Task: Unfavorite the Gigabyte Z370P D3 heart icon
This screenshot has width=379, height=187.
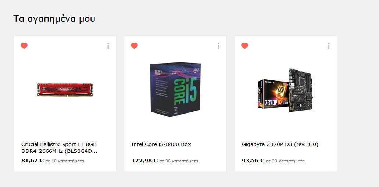Action: [x=244, y=46]
